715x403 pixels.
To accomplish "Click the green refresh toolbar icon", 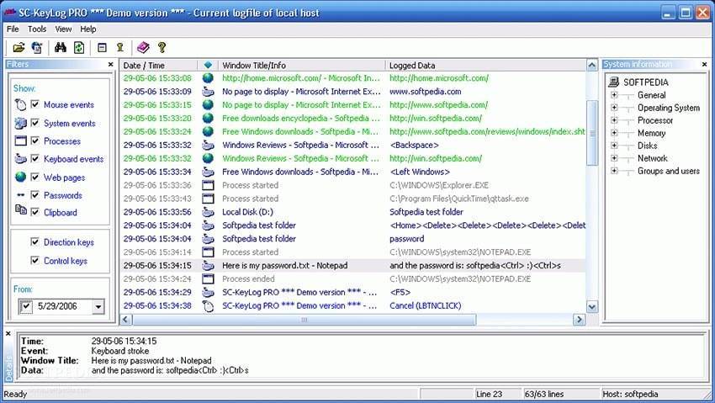I will pos(79,48).
